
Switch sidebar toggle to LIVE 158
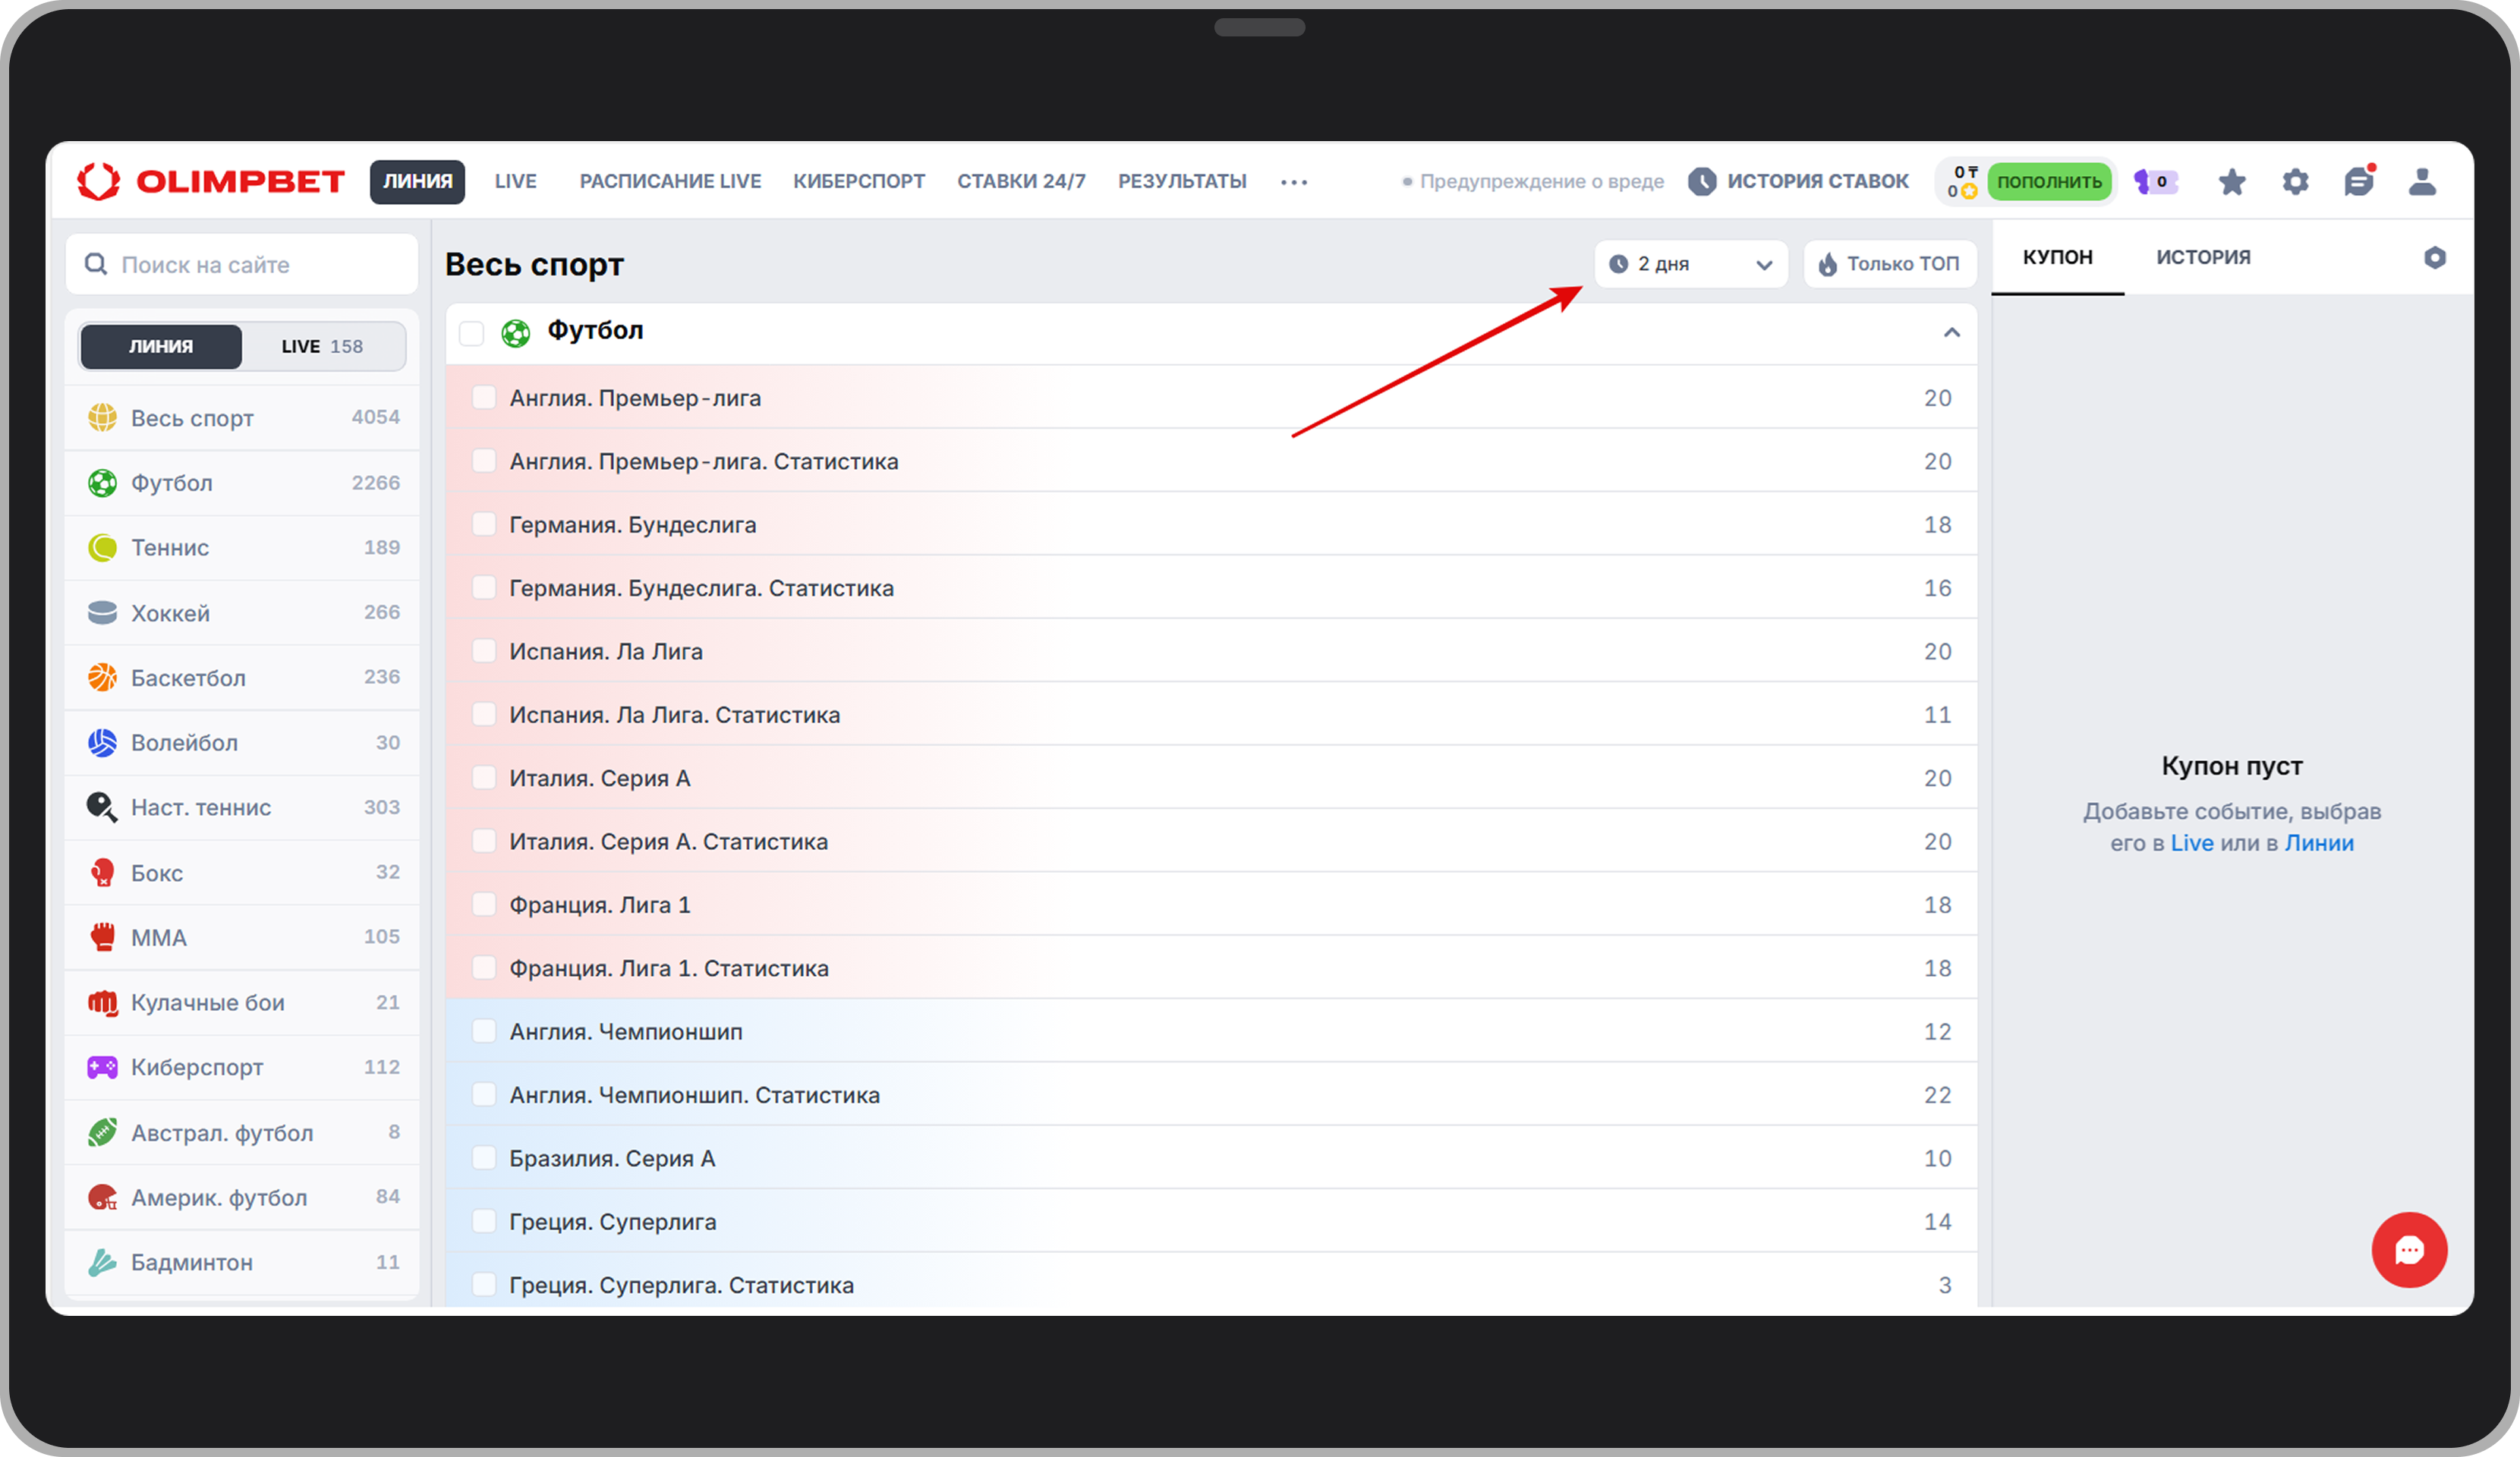pos(322,347)
